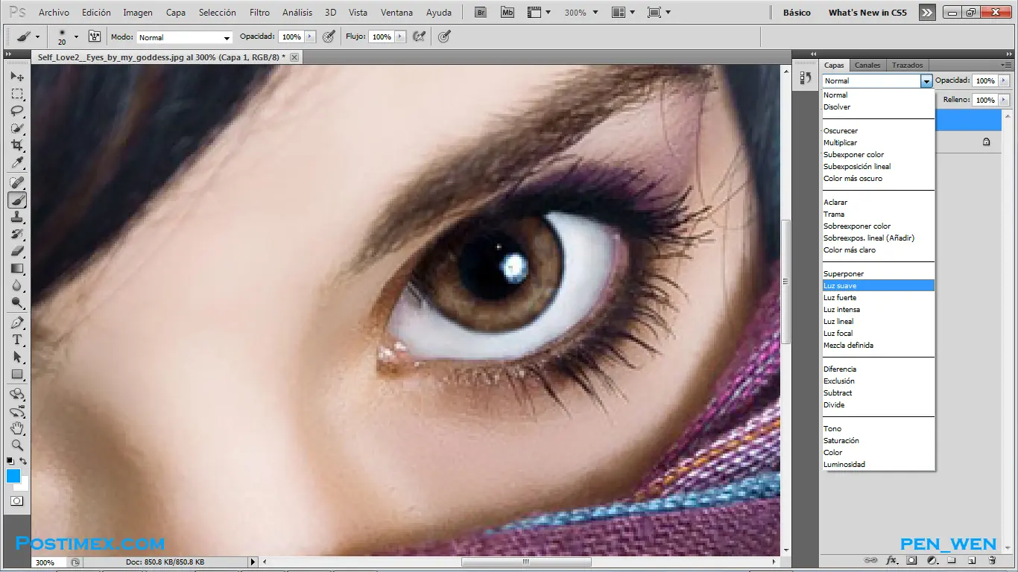Viewport: 1018px width, 572px height.
Task: Select the Path Selection tool
Action: (17, 357)
